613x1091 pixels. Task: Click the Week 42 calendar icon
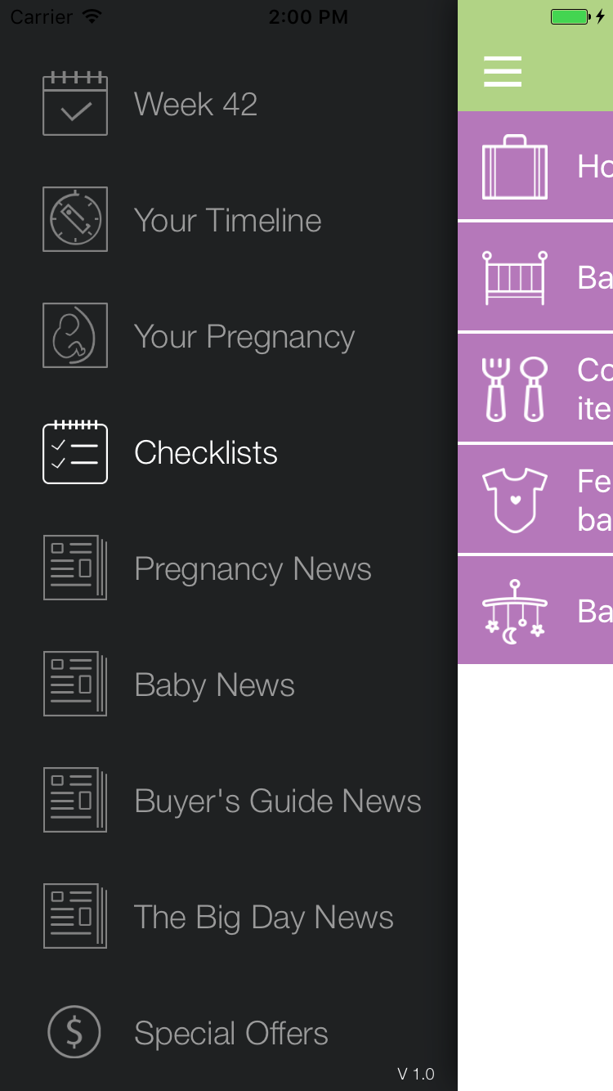(75, 104)
